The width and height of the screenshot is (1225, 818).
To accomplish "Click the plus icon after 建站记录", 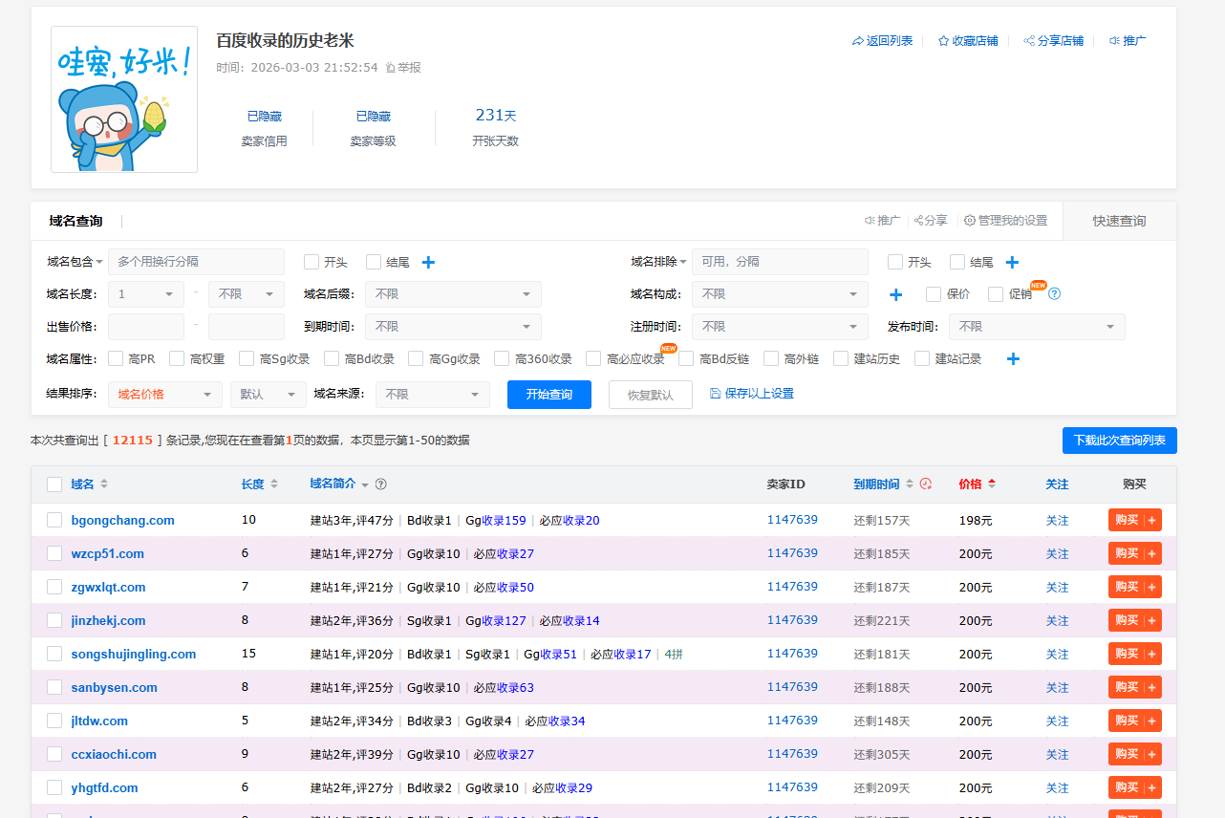I will coord(1014,359).
